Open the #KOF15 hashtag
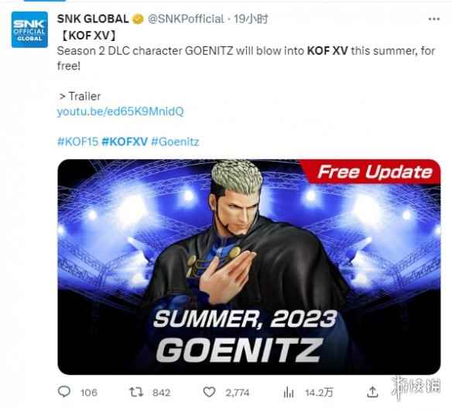452x409 pixels. click(x=78, y=141)
